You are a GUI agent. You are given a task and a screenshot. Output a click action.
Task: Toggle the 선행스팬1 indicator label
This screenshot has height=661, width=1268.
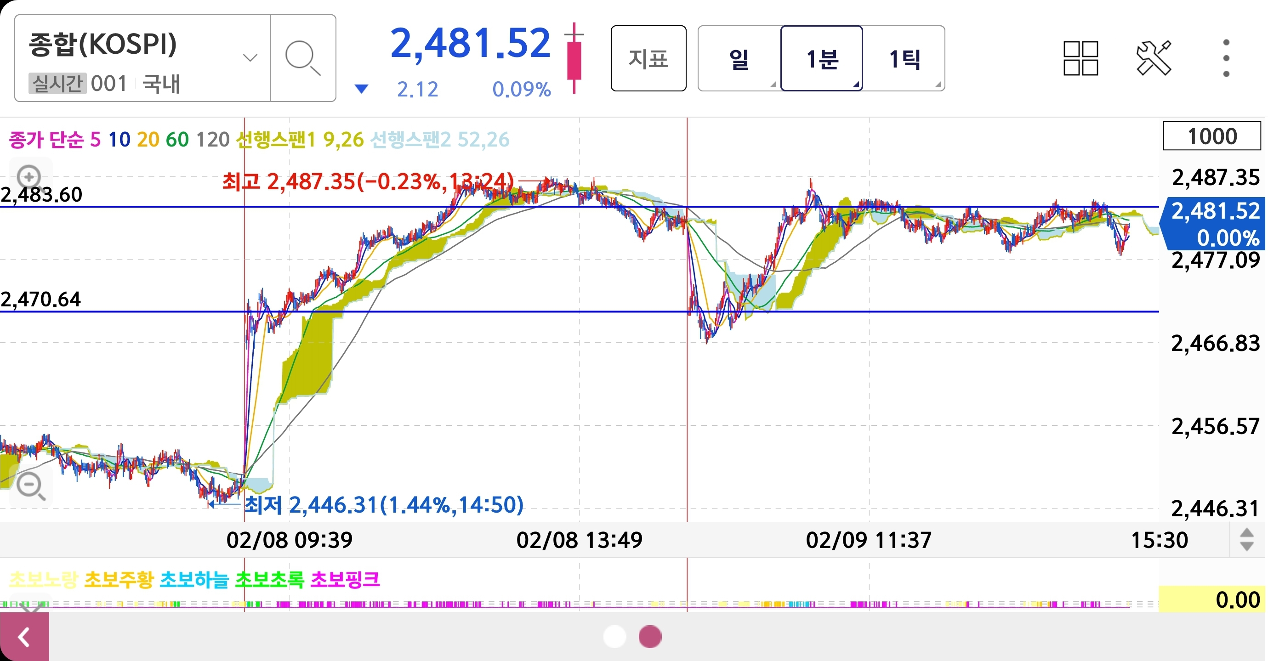point(276,140)
